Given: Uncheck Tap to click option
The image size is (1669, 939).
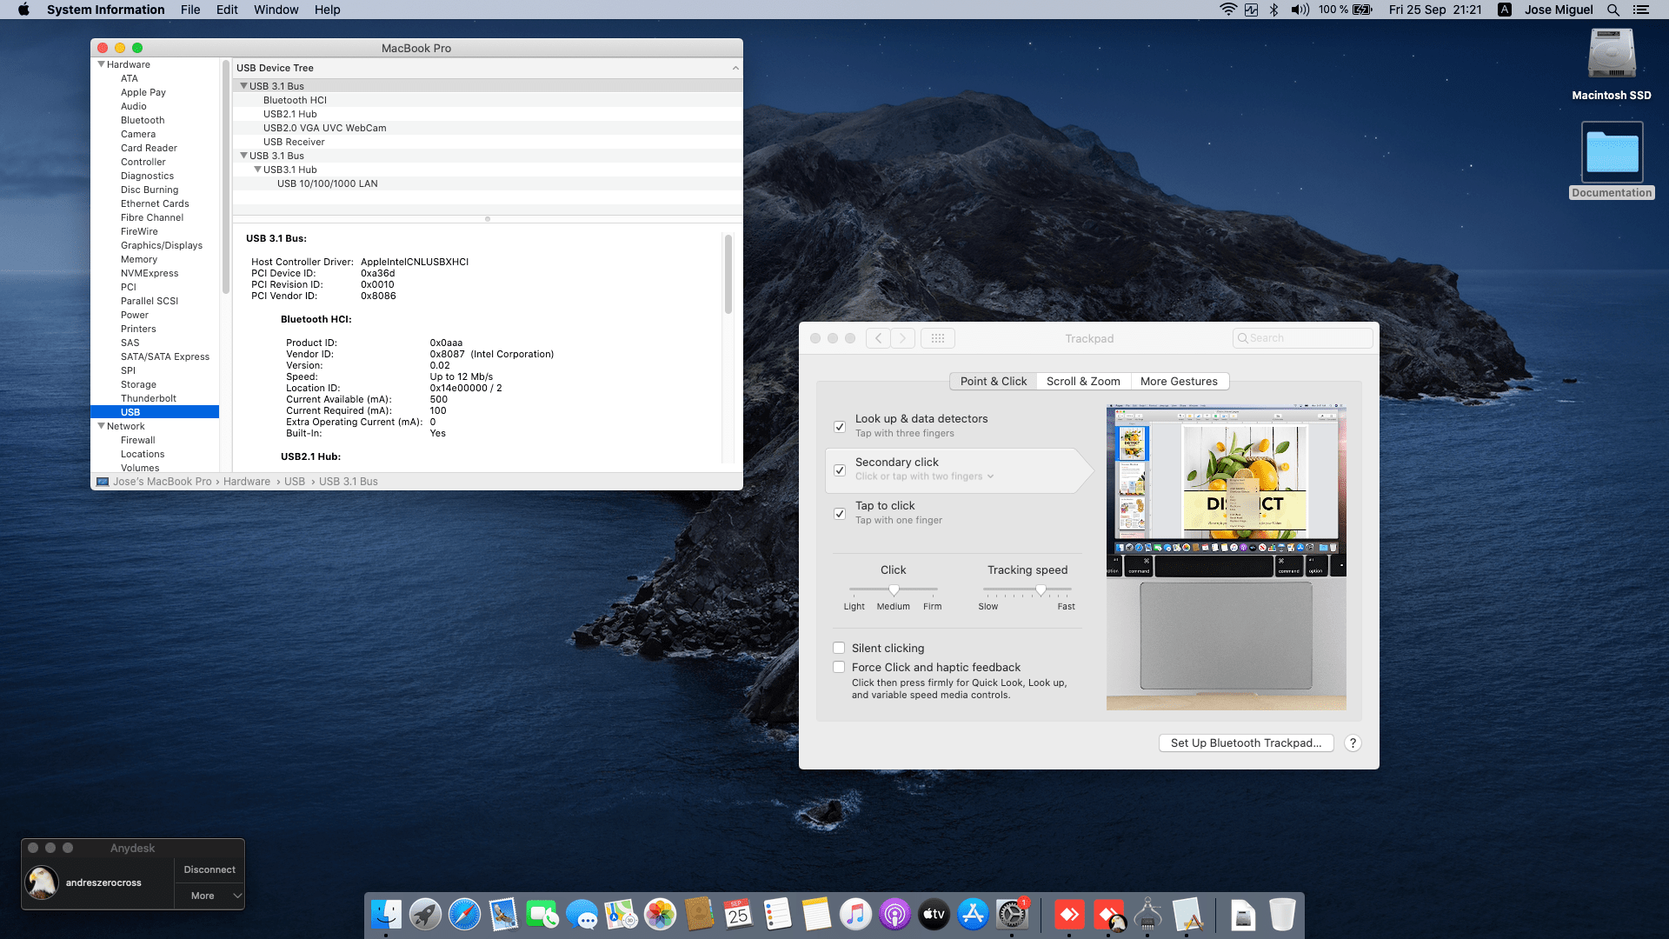Looking at the screenshot, I should click(840, 513).
